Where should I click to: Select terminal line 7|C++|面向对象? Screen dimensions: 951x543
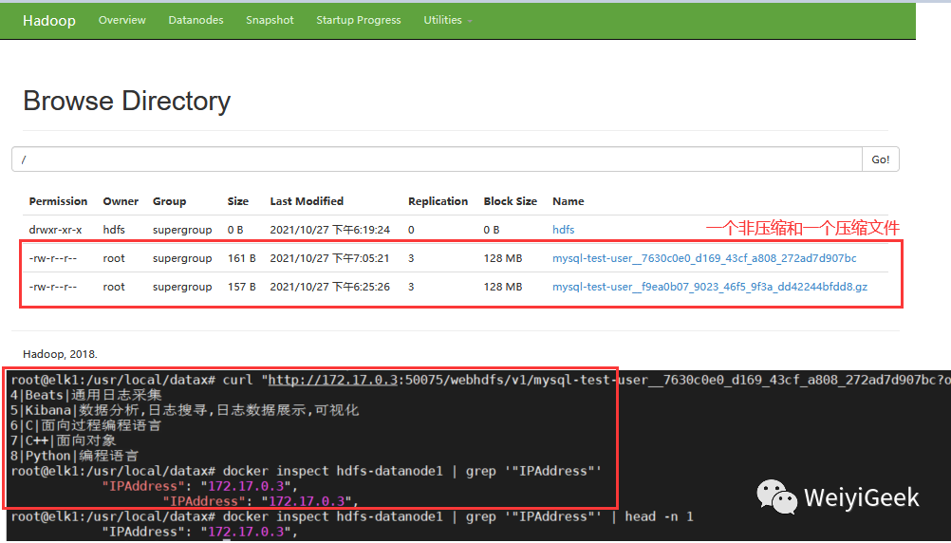63,440
